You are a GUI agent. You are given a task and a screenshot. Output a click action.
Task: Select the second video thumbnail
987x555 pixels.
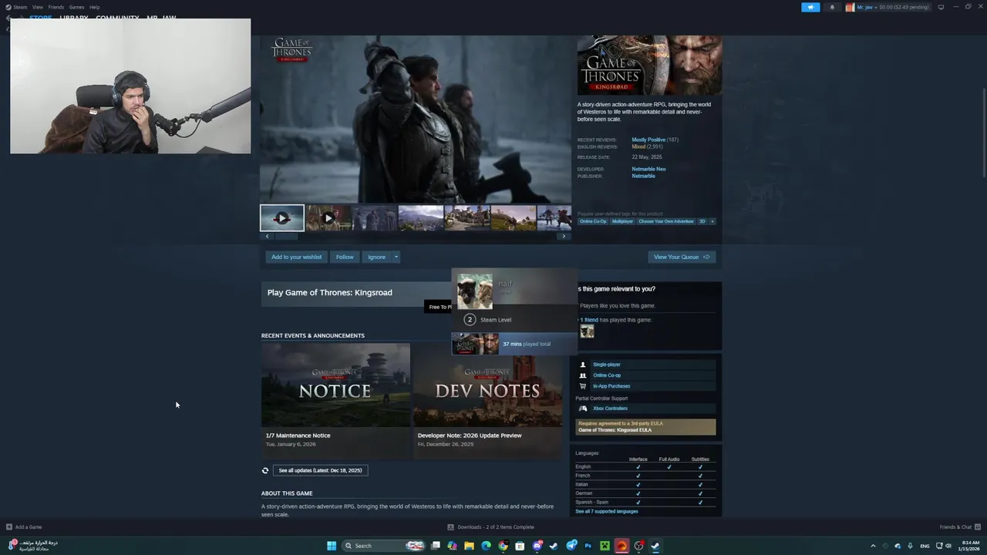pyautogui.click(x=328, y=218)
